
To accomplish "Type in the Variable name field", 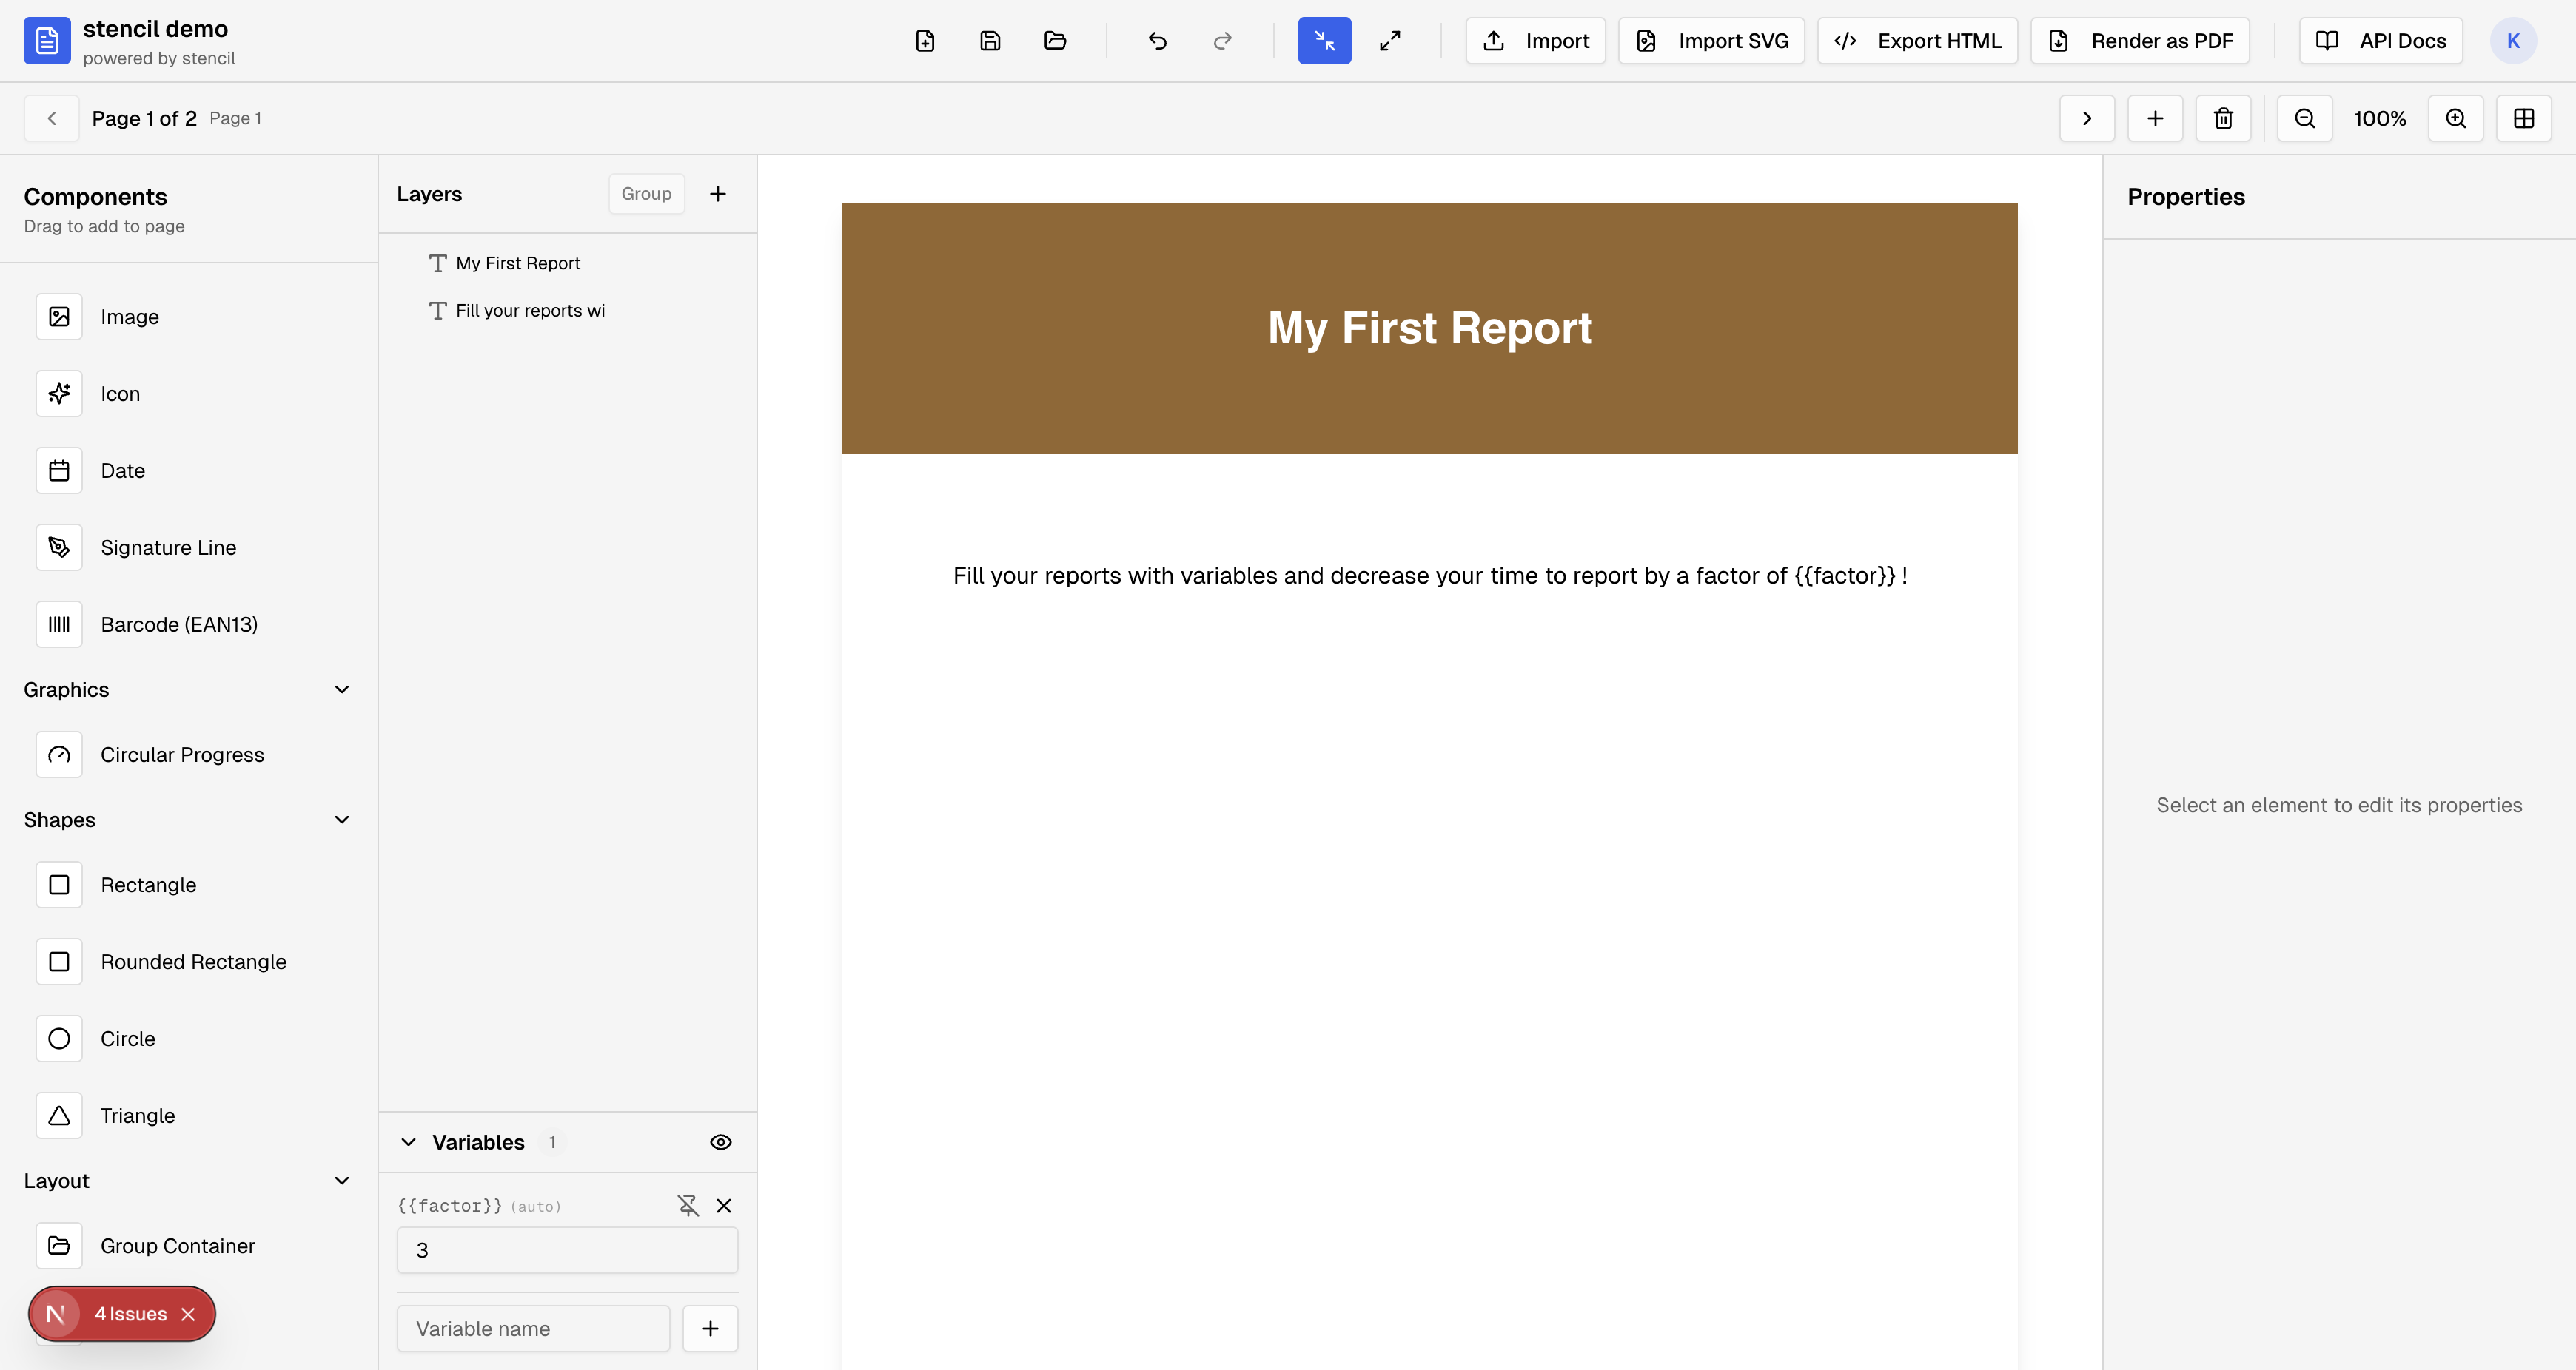I will pos(533,1328).
